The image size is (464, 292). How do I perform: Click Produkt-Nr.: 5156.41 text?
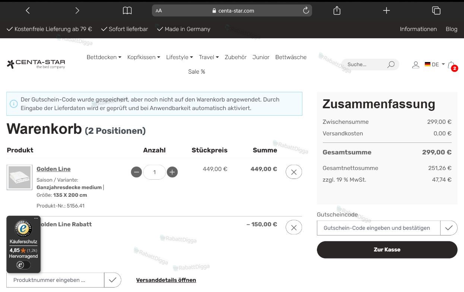click(x=60, y=206)
